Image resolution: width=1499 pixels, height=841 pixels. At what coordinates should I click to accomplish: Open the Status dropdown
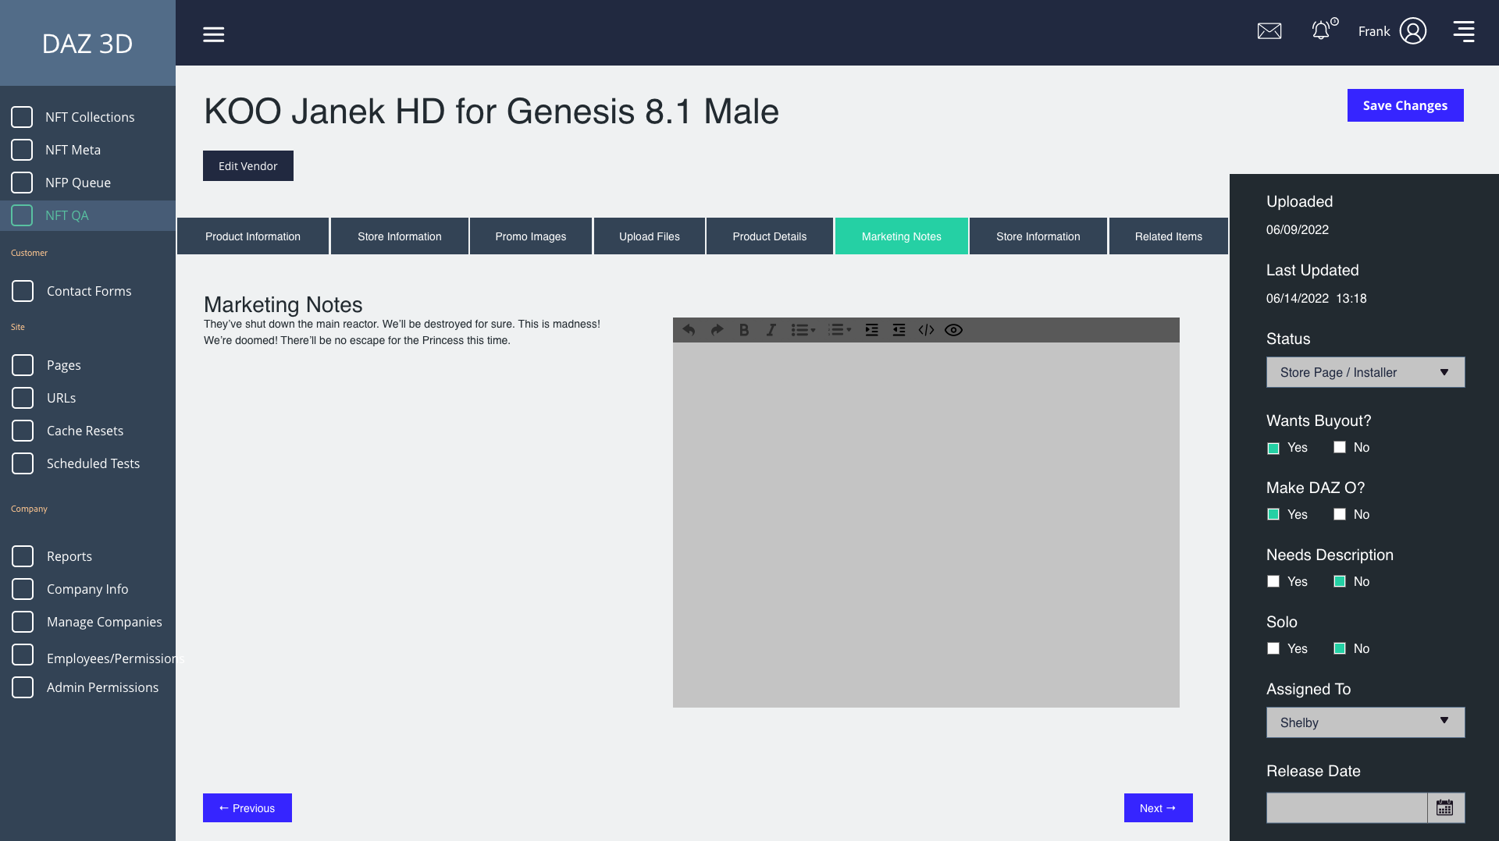[x=1365, y=372]
